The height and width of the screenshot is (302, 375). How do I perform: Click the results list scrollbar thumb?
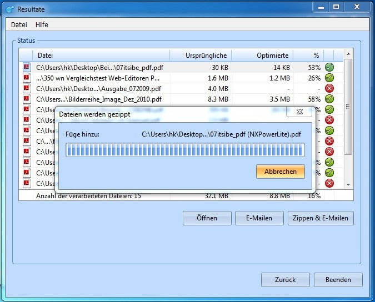348,107
